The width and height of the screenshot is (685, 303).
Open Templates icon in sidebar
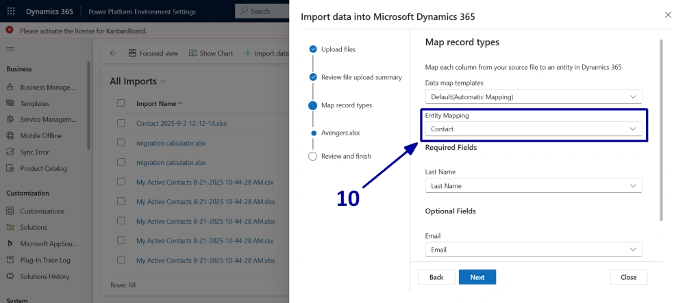[x=10, y=103]
